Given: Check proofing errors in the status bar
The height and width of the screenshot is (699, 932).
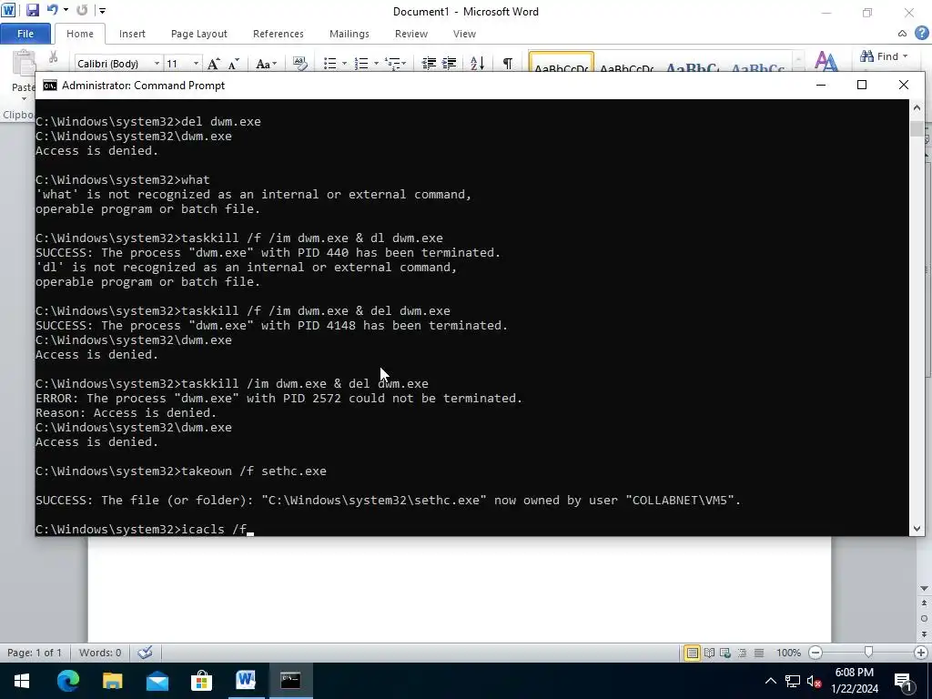Looking at the screenshot, I should pos(145,653).
